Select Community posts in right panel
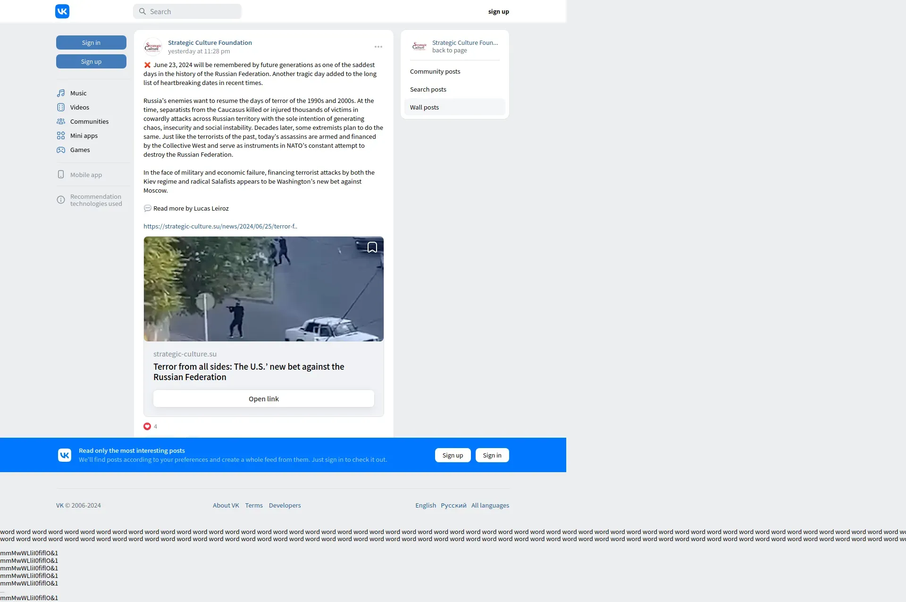The height and width of the screenshot is (602, 906). pyautogui.click(x=435, y=72)
